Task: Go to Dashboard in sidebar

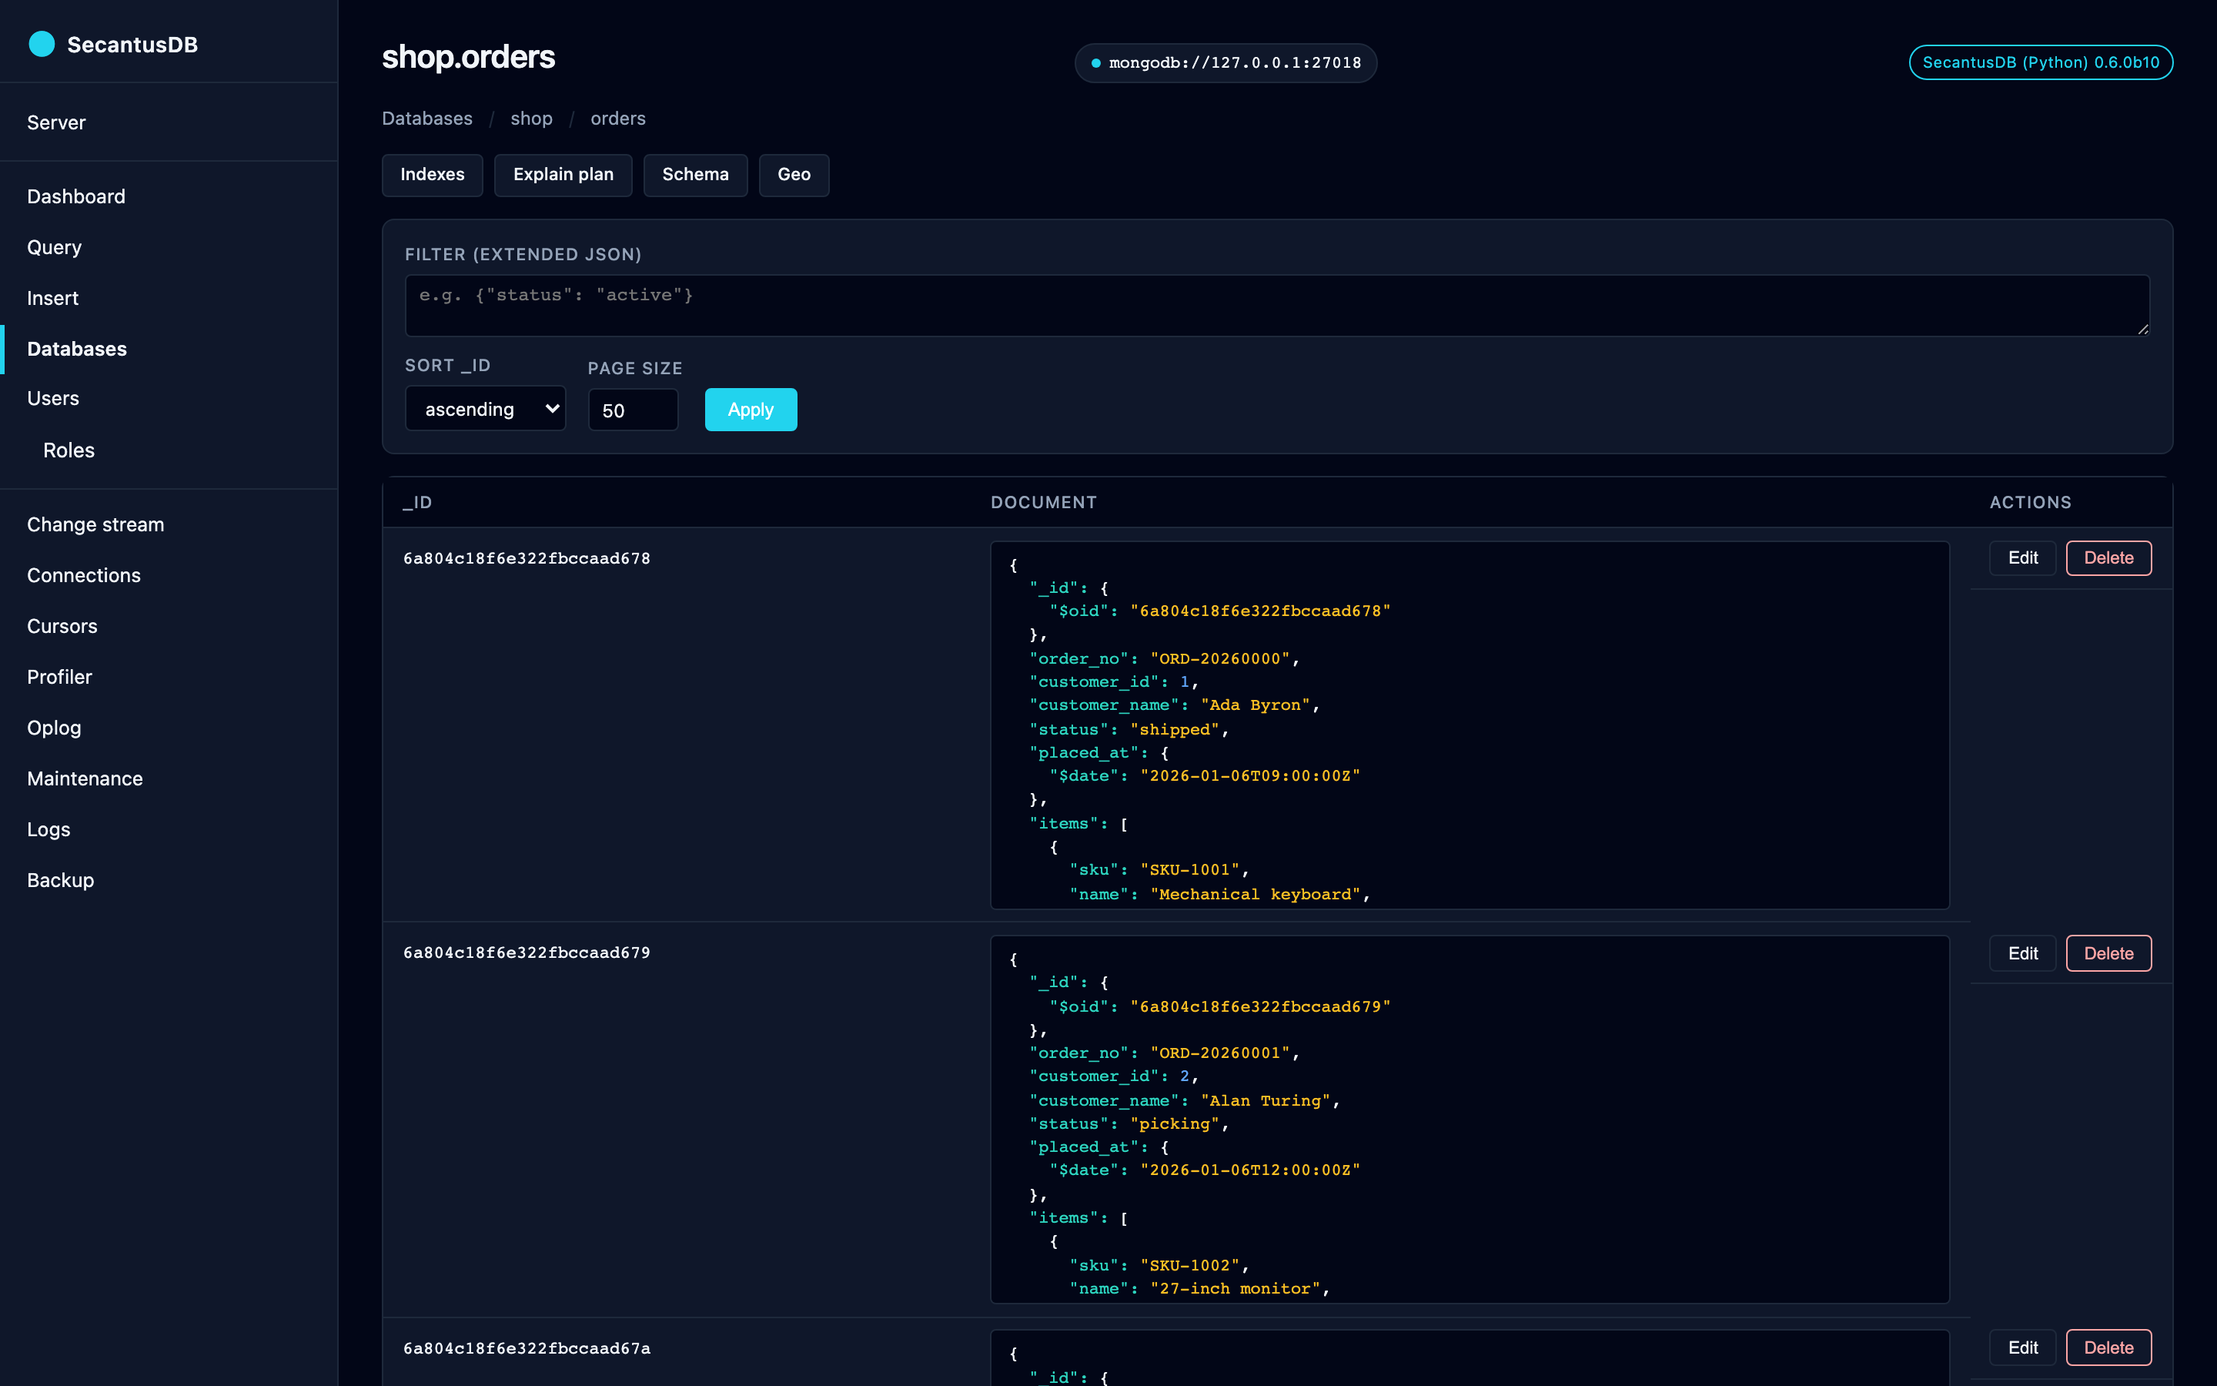Action: tap(76, 196)
